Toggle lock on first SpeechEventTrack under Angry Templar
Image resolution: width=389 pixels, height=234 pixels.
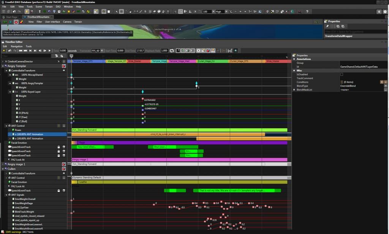[59, 147]
